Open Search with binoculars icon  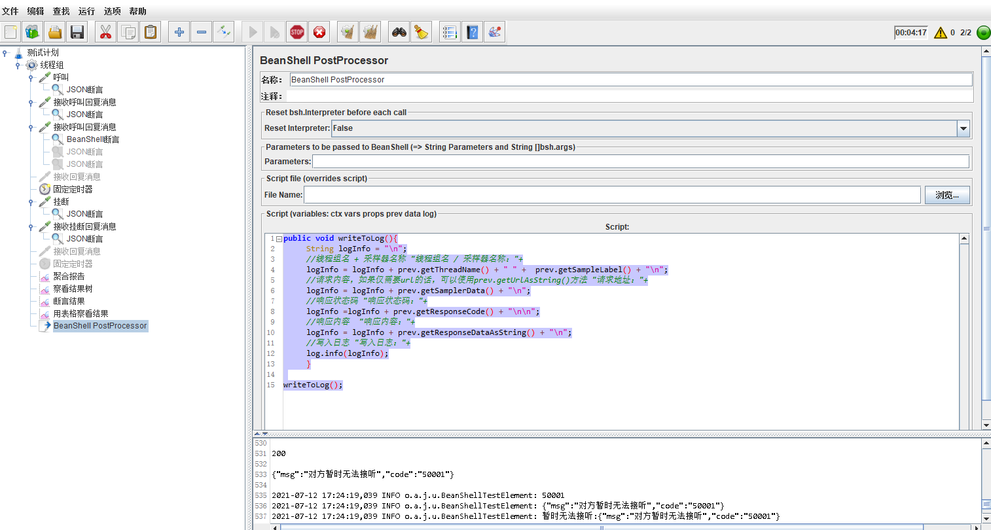coord(399,32)
